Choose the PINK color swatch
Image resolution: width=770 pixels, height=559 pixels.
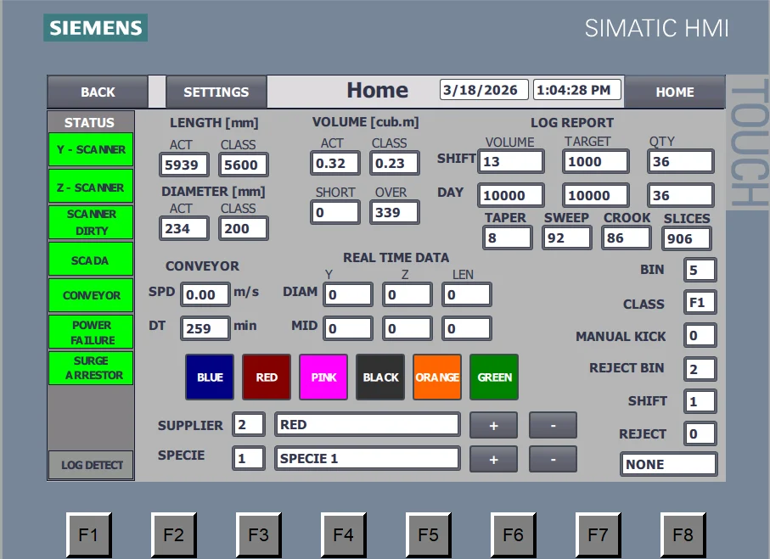(323, 377)
